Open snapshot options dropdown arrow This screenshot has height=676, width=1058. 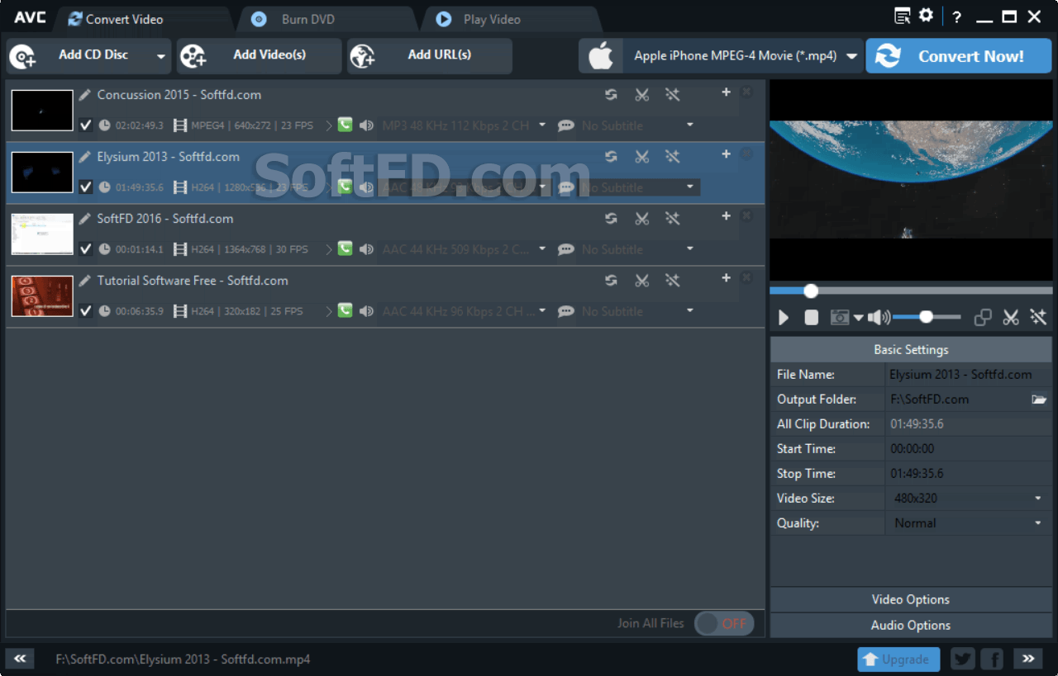pyautogui.click(x=858, y=318)
